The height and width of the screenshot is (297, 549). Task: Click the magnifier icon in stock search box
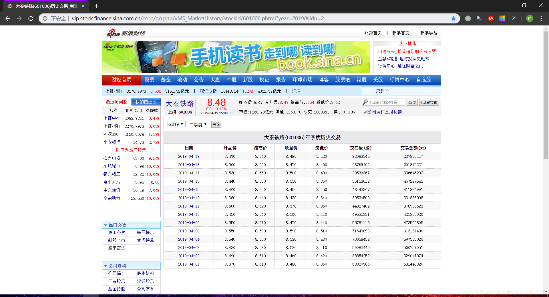click(365, 102)
